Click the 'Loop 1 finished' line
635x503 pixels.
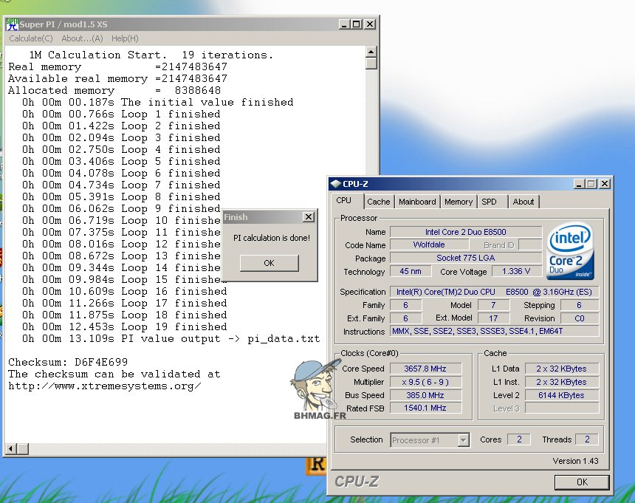coord(121,114)
